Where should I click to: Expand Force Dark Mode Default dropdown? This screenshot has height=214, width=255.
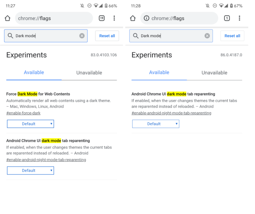[30, 124]
